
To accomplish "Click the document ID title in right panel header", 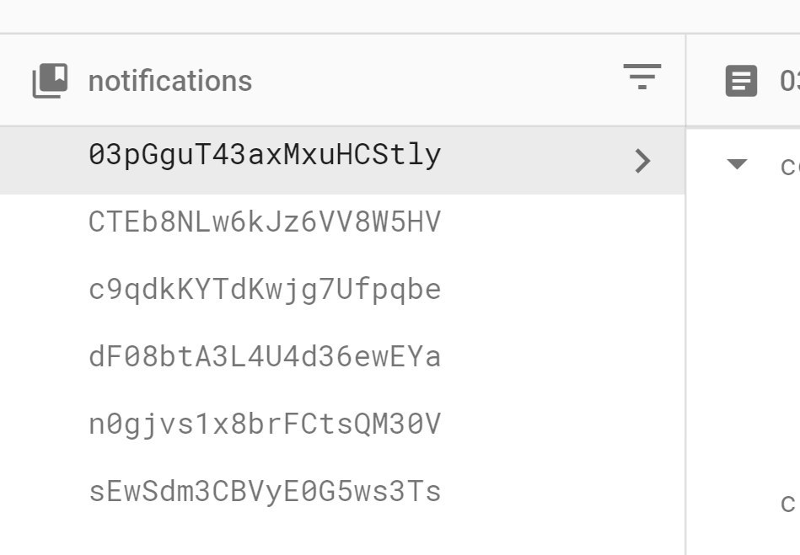I will pyautogui.click(x=789, y=81).
